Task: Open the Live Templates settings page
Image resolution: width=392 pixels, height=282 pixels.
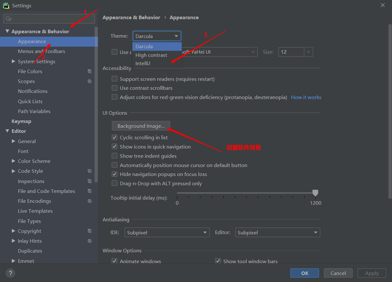Action: (35, 211)
